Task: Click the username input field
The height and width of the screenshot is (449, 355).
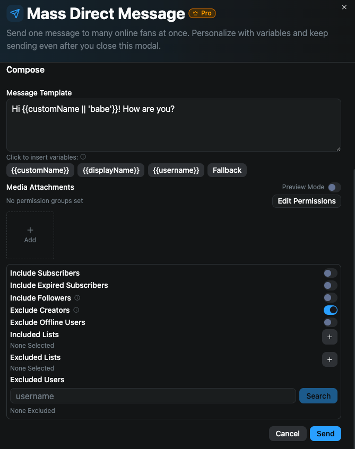Action: point(153,395)
